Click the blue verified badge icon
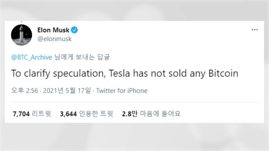The height and width of the screenshot is (151, 269). point(74,30)
